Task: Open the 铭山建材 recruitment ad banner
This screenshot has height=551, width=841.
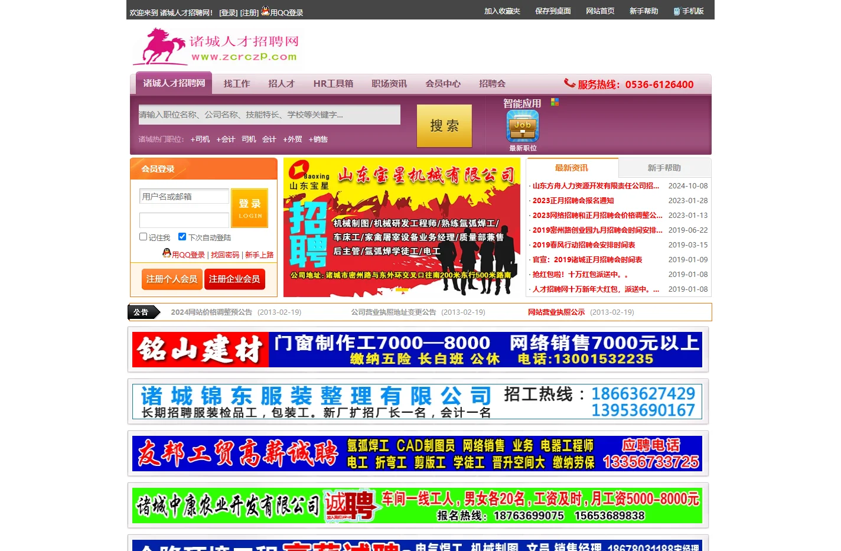Action: (417, 350)
